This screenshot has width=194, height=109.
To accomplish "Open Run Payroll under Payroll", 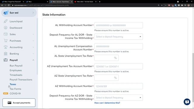I will 16,66.
